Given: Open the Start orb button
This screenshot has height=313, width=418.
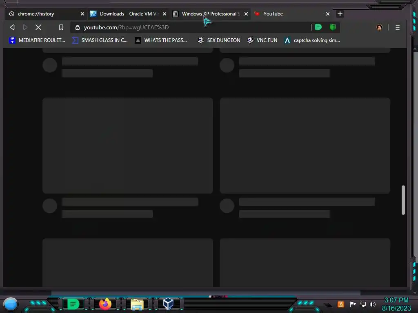Looking at the screenshot, I should click(11, 304).
